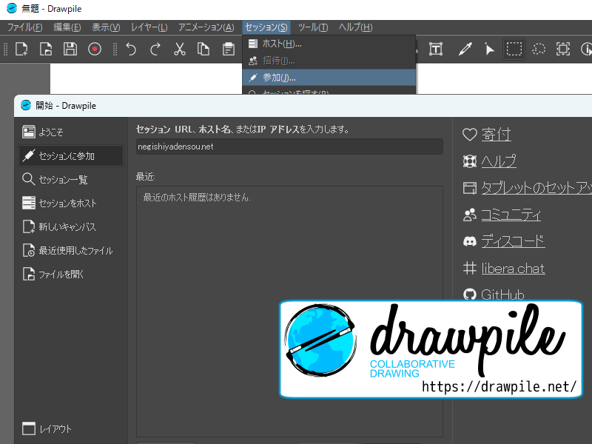Open the 編集 menu
Image resolution: width=592 pixels, height=444 pixels.
point(67,27)
